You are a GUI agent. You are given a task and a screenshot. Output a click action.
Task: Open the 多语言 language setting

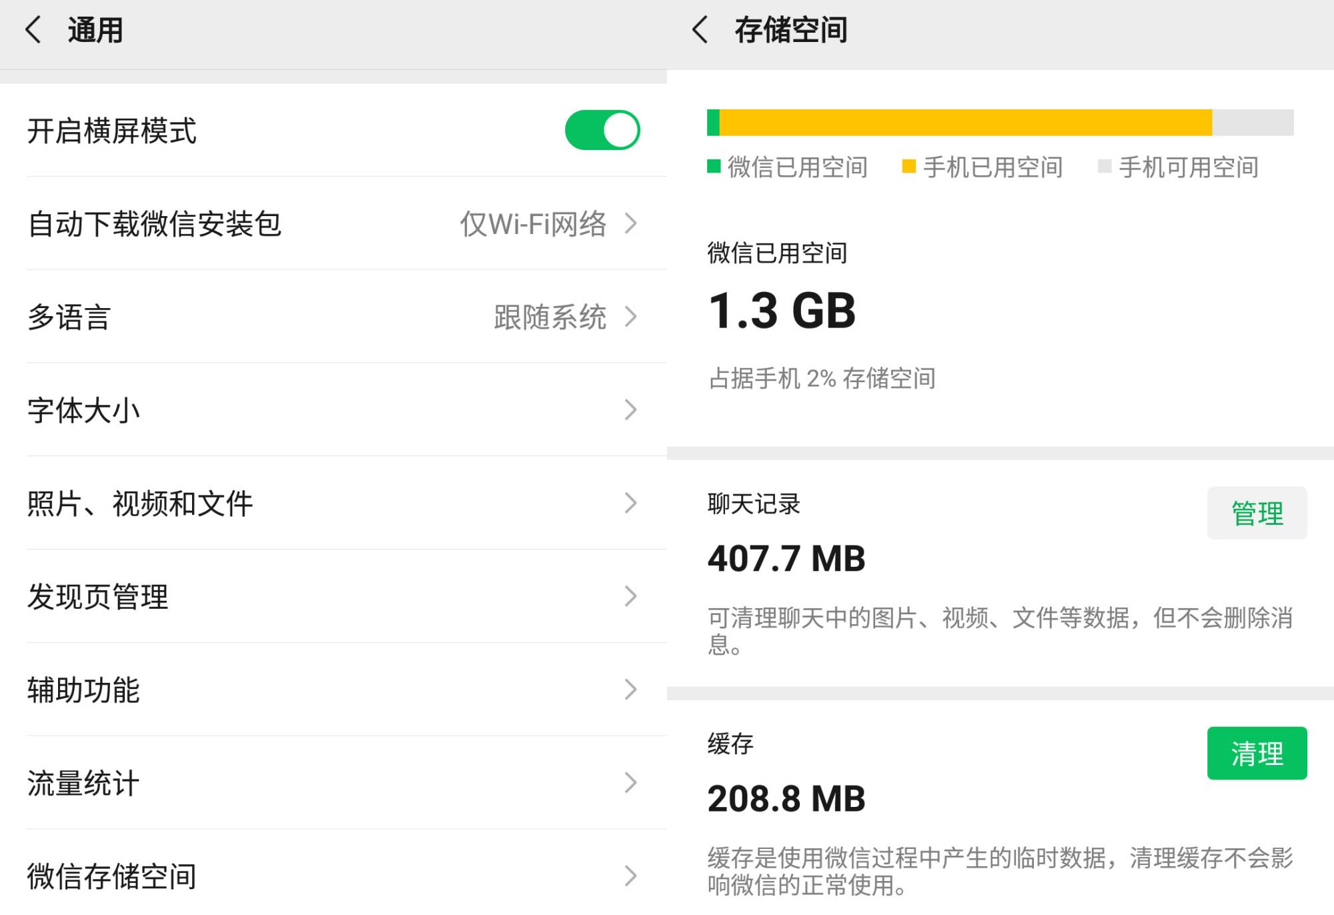[333, 317]
